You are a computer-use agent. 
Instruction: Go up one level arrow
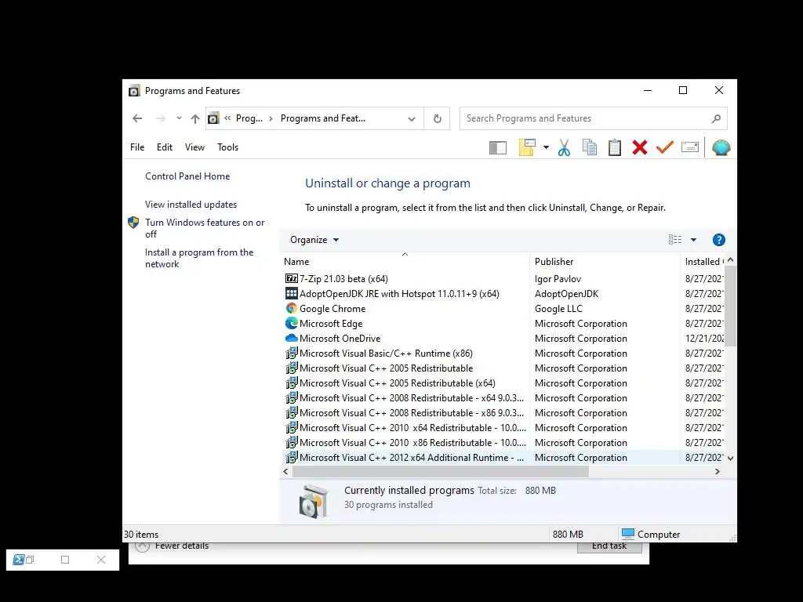click(x=195, y=119)
